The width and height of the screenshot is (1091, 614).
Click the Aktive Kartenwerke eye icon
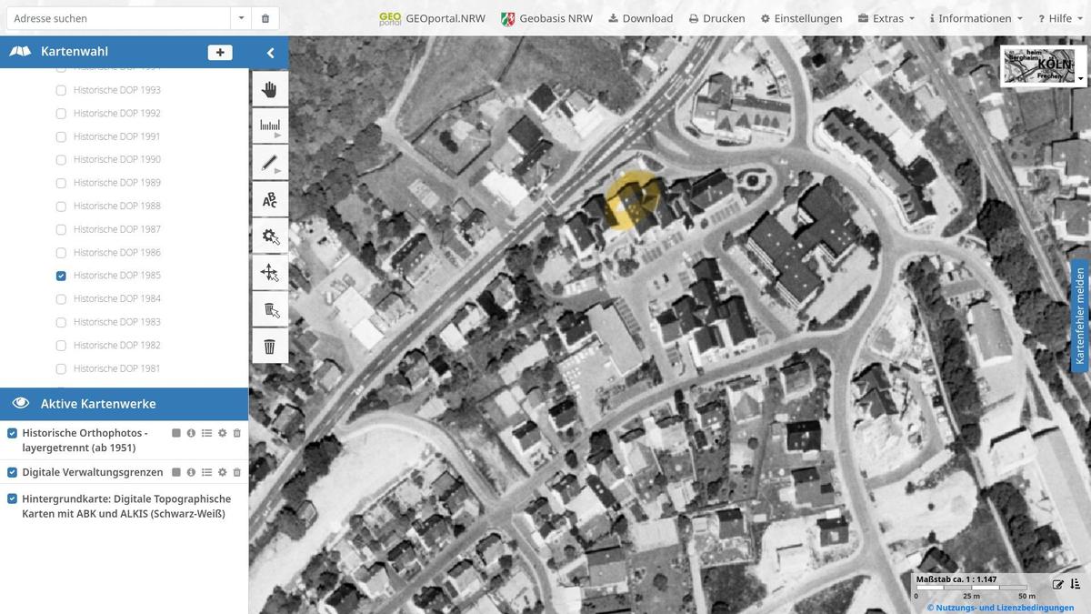(21, 404)
